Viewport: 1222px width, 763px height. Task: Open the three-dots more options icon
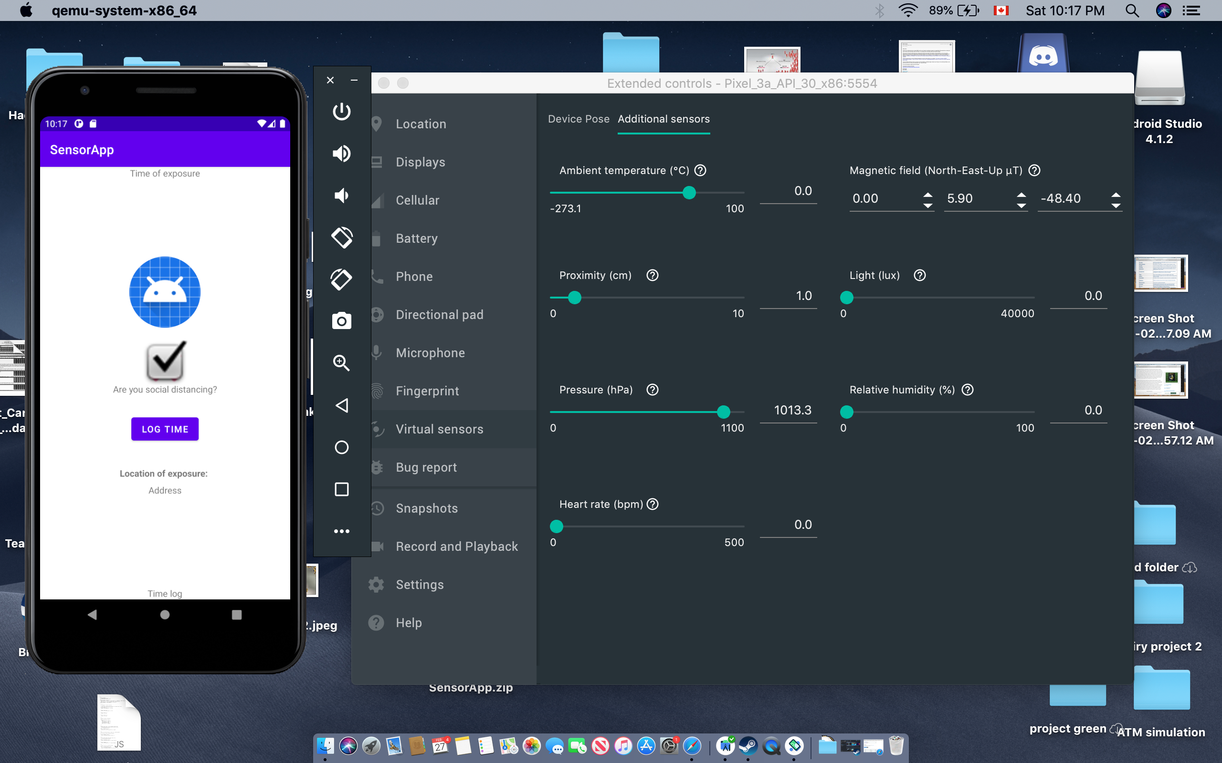[341, 531]
